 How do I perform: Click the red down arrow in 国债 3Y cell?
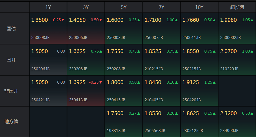click(x=101, y=20)
